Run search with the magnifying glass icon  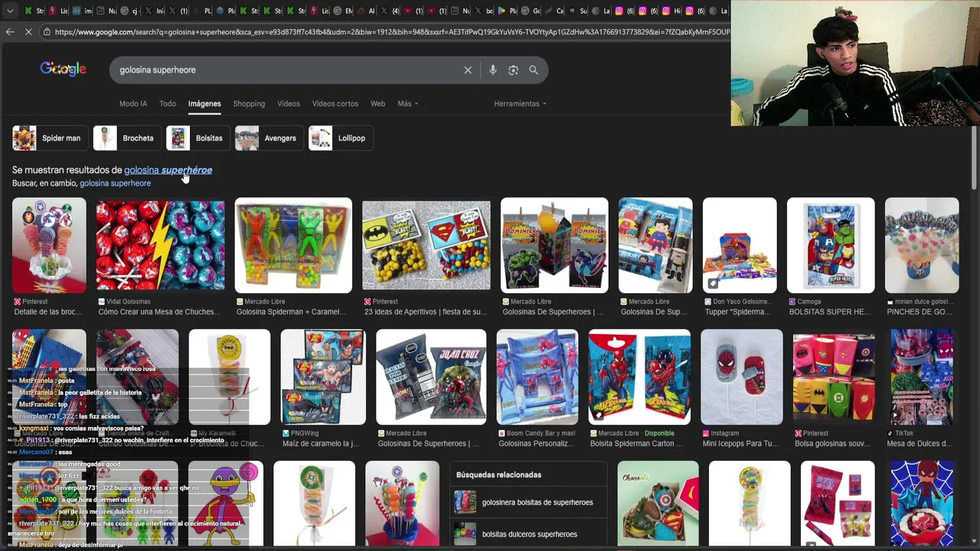(x=534, y=70)
